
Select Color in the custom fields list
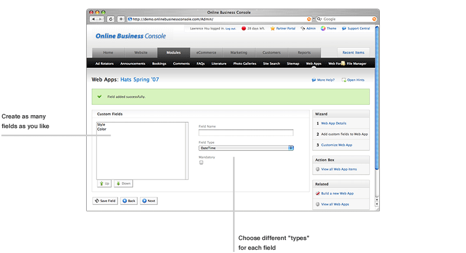[102, 129]
